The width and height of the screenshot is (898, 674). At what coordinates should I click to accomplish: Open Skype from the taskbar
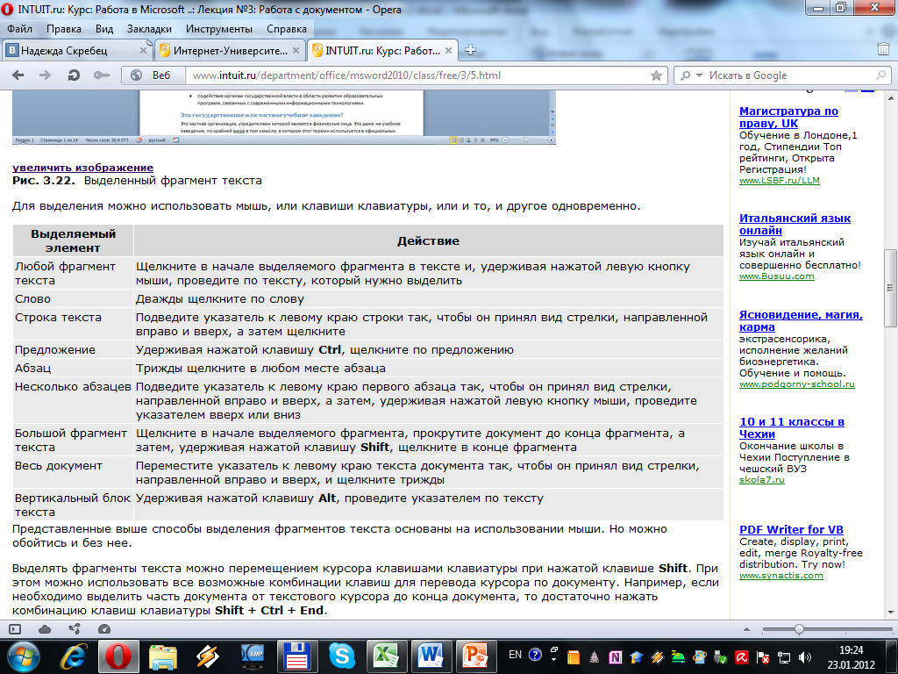pyautogui.click(x=341, y=656)
